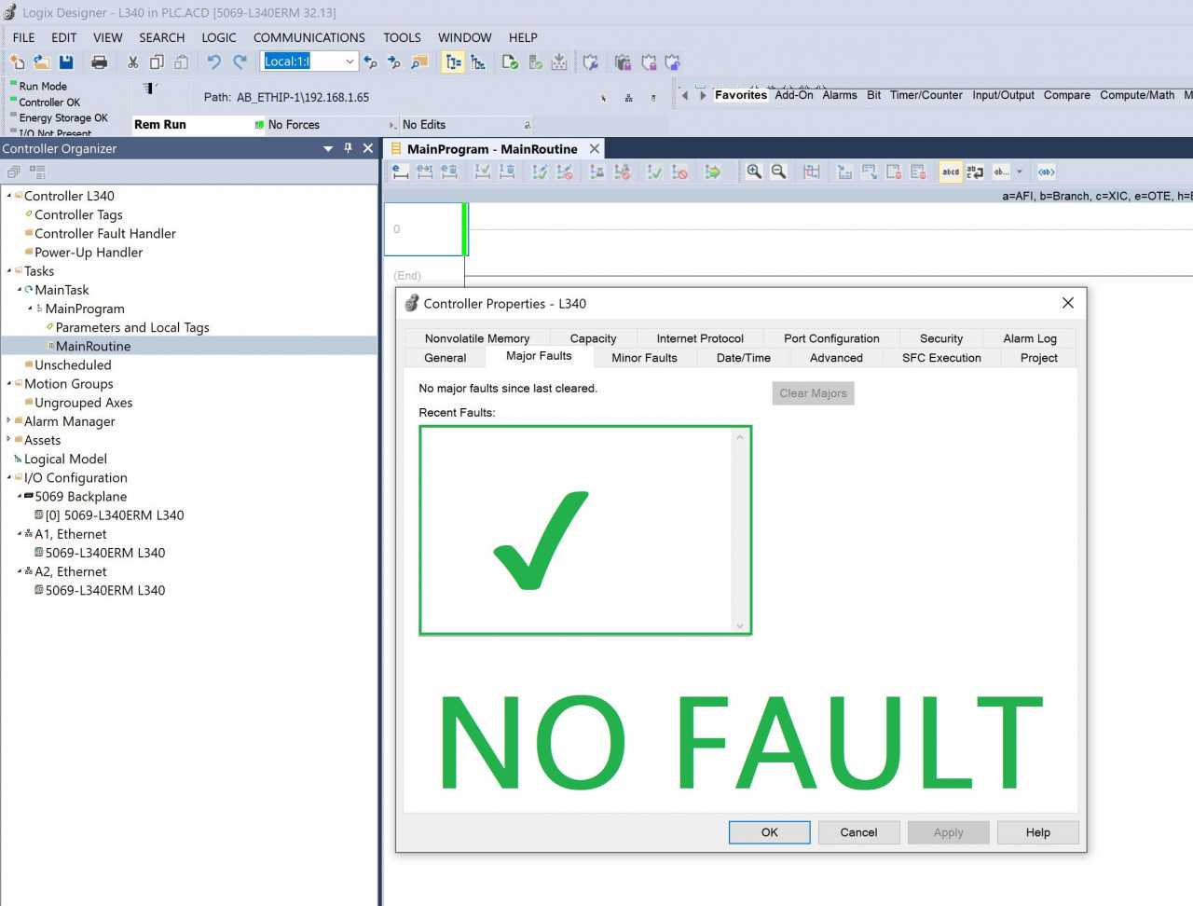Expand the Assets folder in organizer

click(x=9, y=440)
